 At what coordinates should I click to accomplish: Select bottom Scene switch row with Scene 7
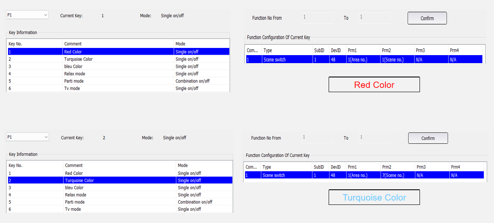(364, 175)
